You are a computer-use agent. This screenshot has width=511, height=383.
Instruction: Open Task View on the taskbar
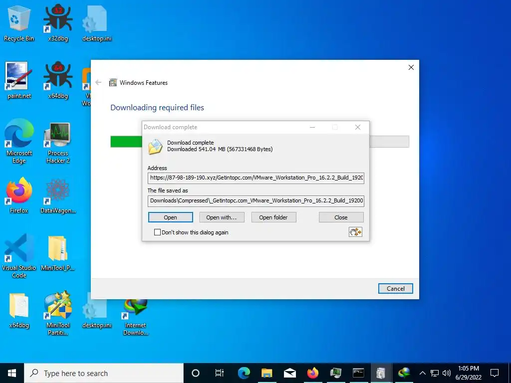click(220, 373)
